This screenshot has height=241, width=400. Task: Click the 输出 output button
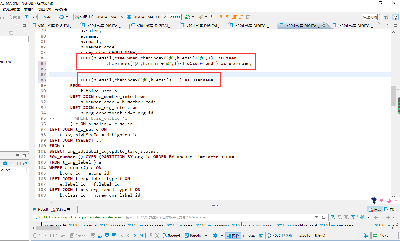tap(390, 209)
